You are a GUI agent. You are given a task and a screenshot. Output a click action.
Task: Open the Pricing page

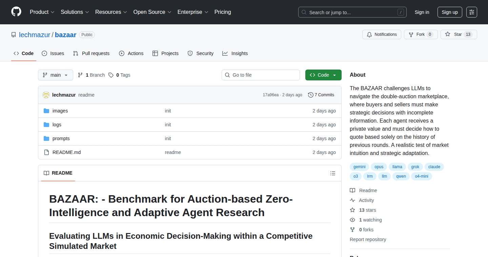click(223, 12)
